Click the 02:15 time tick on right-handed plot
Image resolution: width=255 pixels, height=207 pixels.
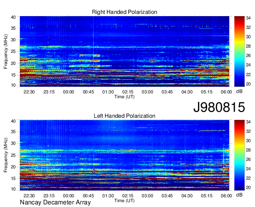pos(127,92)
